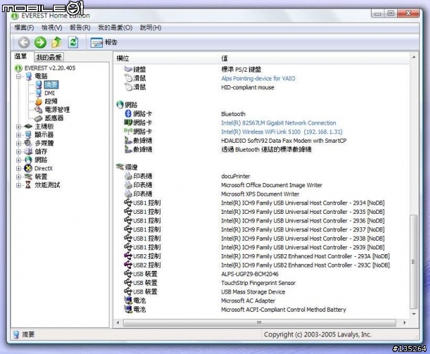Viewport: 430px width, 354px height.
Task: Click the vertical scrollbar up arrow
Action: 414,57
